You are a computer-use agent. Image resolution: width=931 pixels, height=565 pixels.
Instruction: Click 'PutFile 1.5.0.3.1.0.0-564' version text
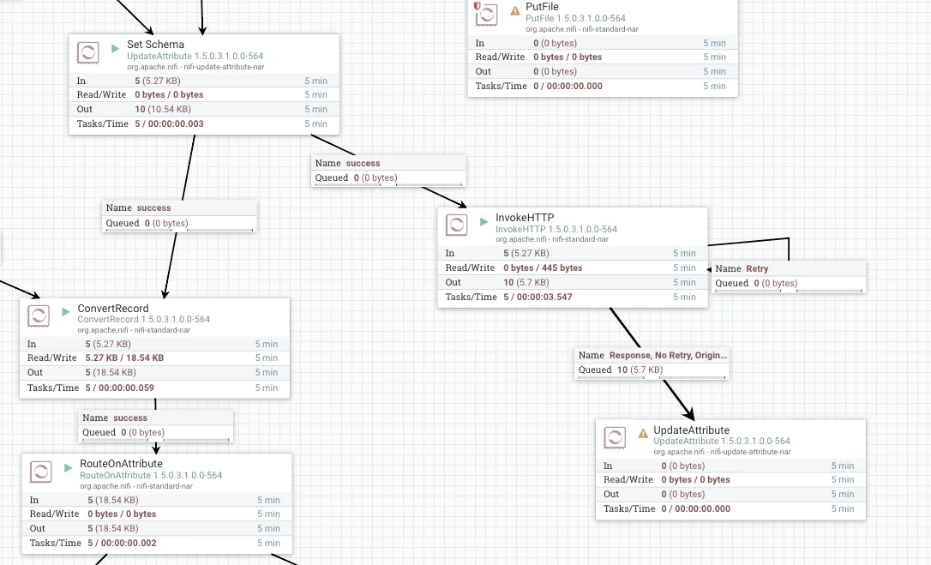(575, 18)
